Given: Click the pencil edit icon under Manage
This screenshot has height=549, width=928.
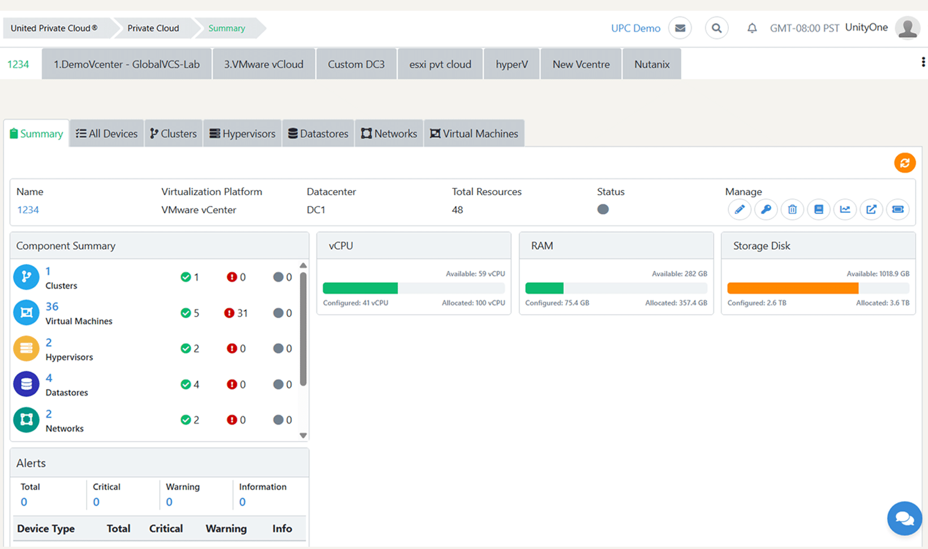Looking at the screenshot, I should coord(739,210).
